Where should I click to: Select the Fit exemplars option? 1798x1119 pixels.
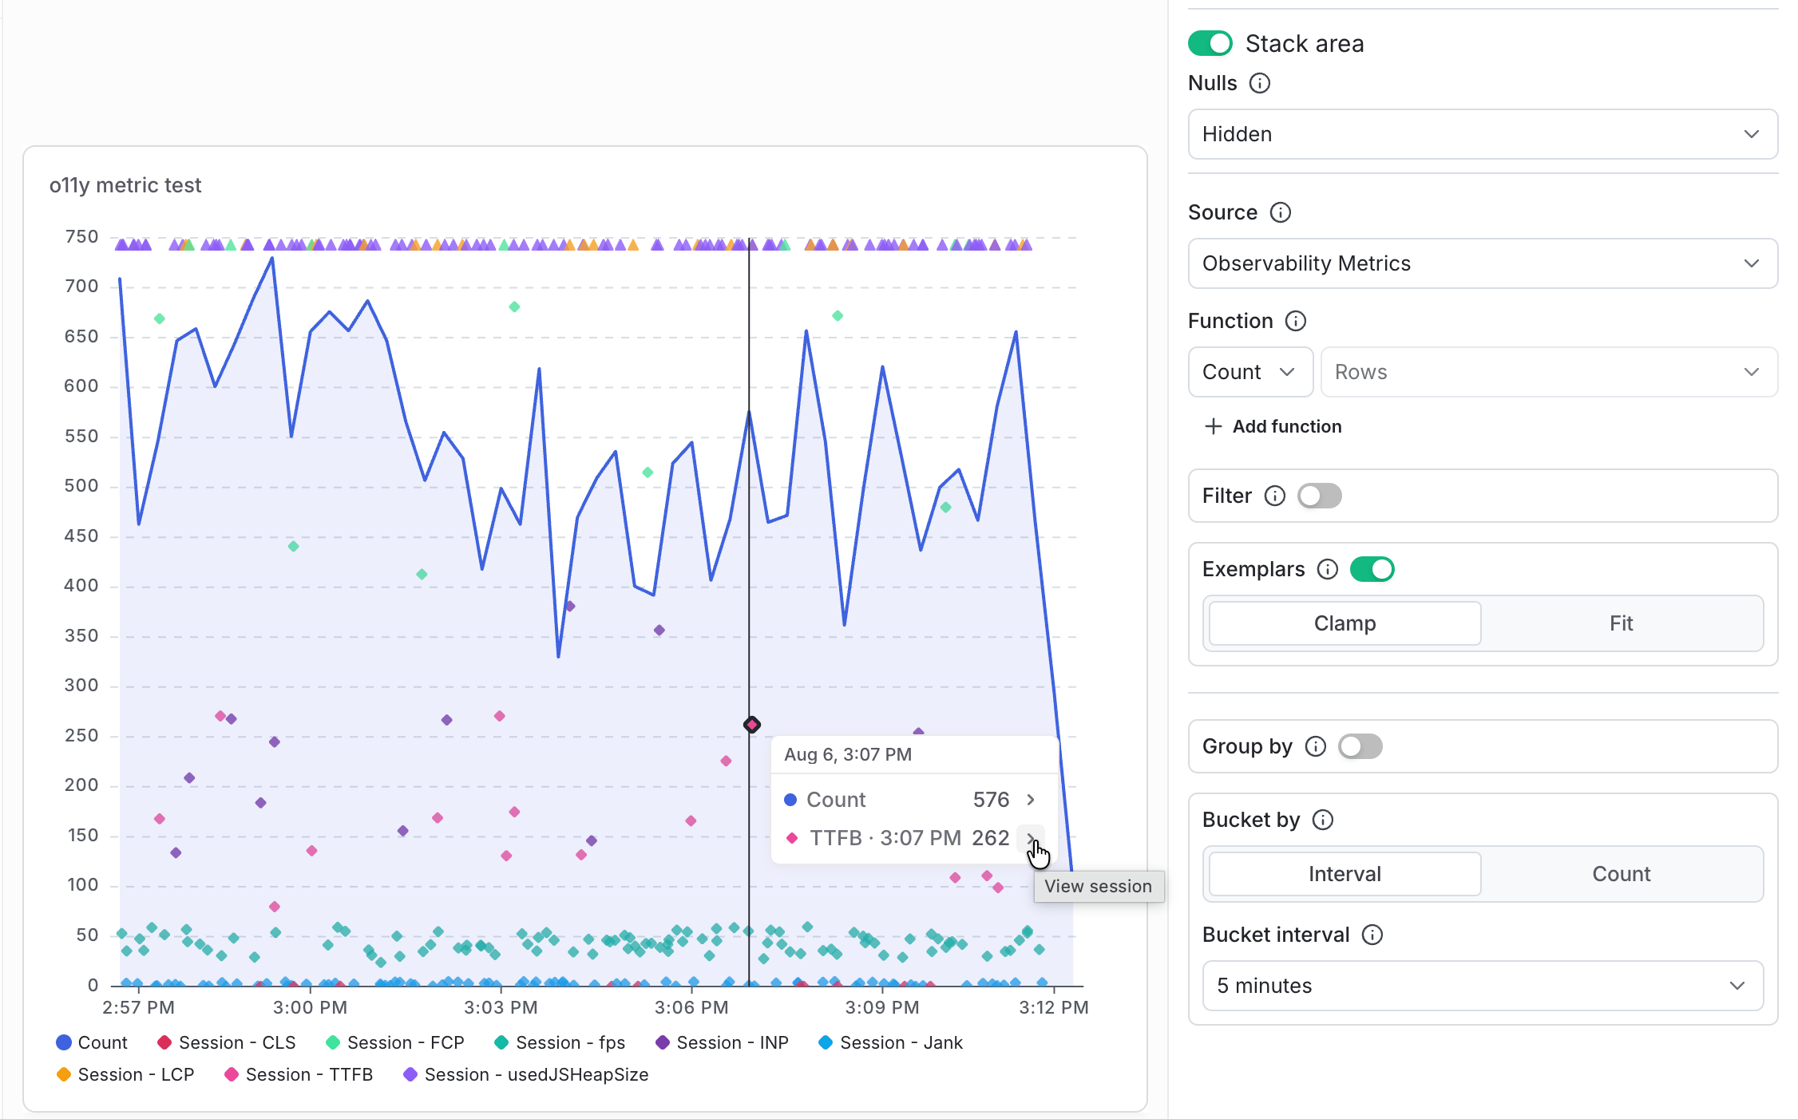(1621, 623)
